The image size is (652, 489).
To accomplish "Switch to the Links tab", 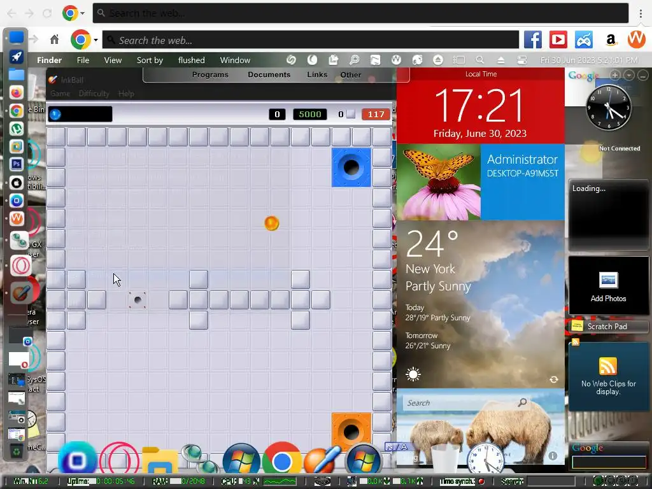I will [317, 75].
